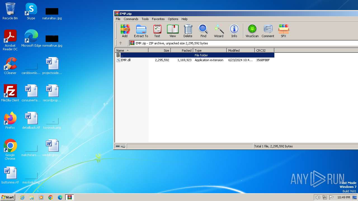Open the Help menu
This screenshot has height=201, width=358.
[185, 19]
